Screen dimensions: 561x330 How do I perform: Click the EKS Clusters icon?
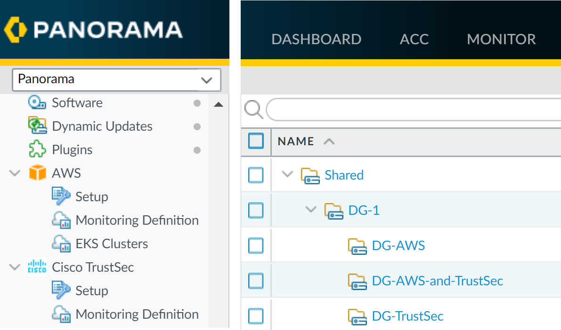[61, 244]
